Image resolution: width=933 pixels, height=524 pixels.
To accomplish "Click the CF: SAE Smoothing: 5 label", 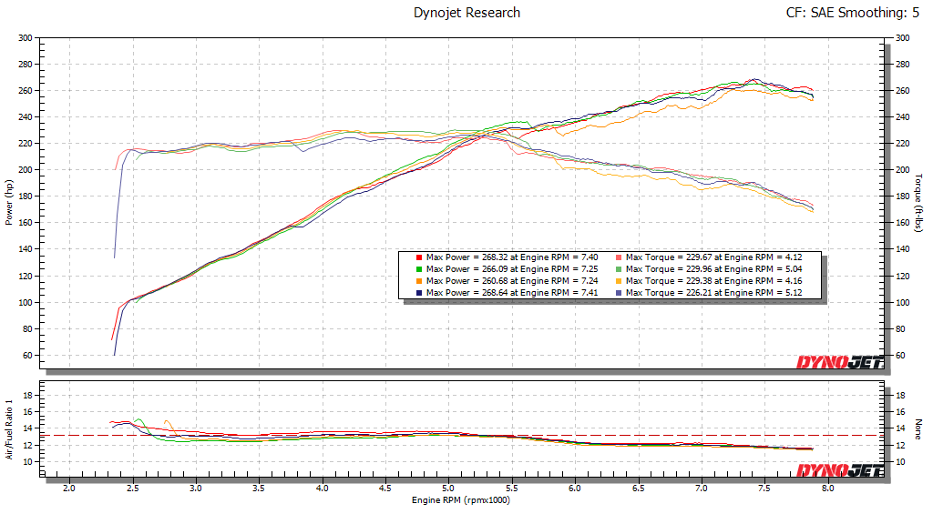I will tap(853, 13).
